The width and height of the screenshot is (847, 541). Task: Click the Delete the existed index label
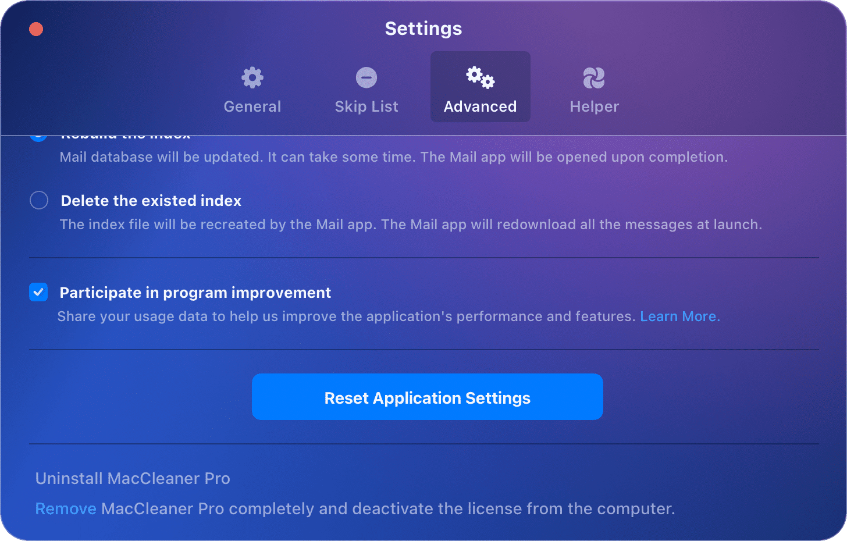151,200
